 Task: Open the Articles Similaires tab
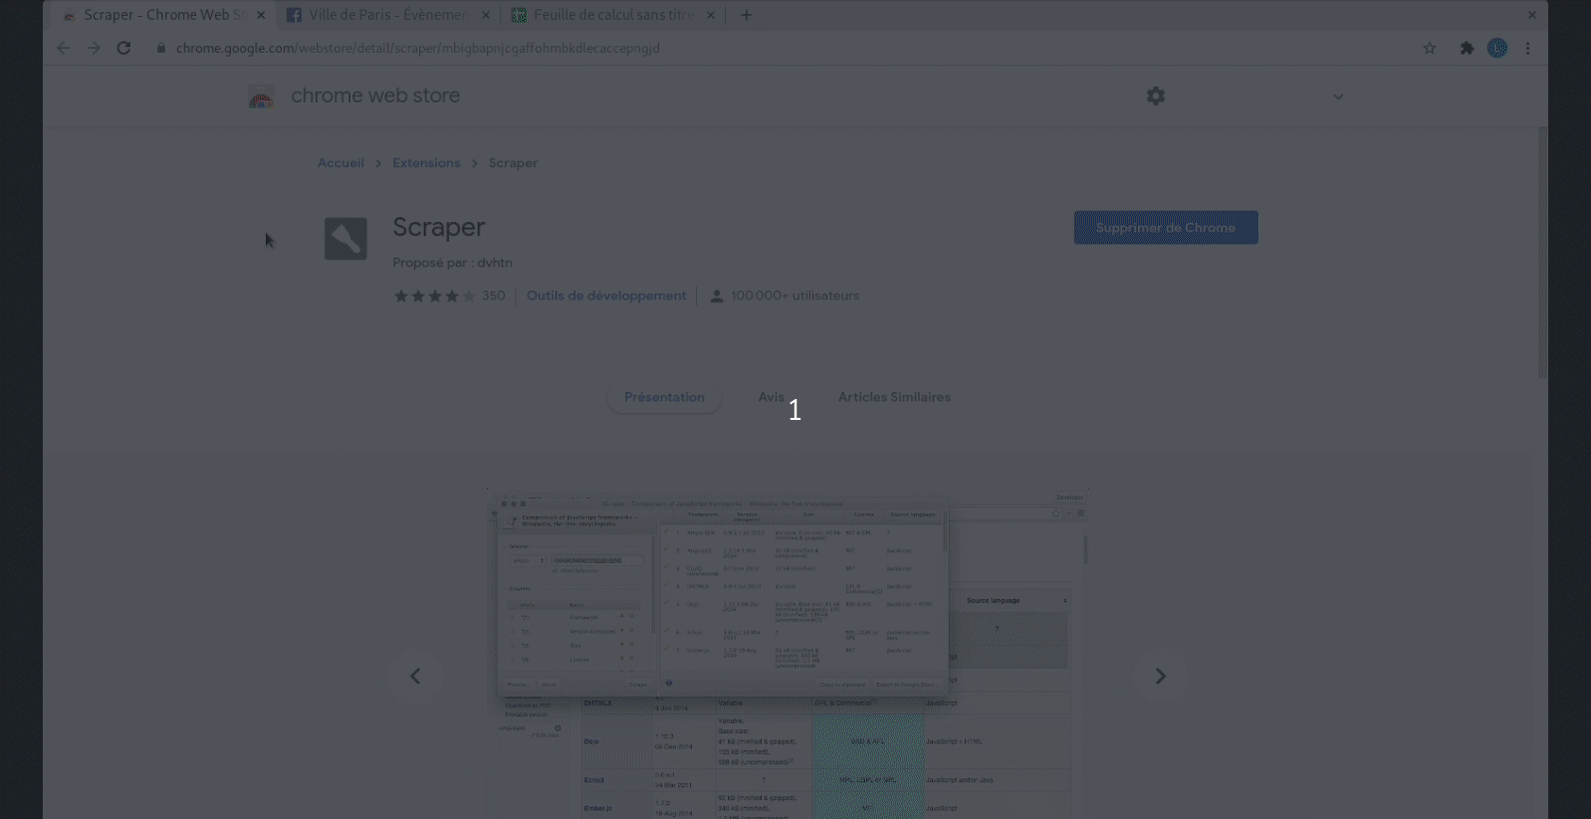point(894,397)
